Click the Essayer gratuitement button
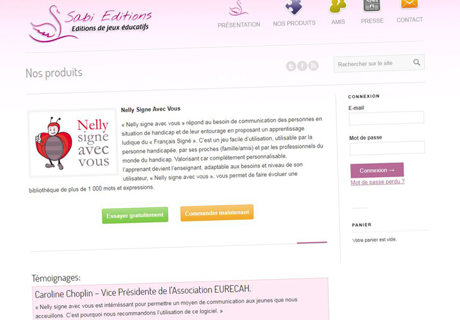The height and width of the screenshot is (320, 460). click(135, 215)
